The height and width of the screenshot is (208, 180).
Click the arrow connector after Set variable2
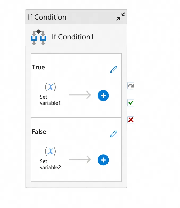tap(80, 160)
